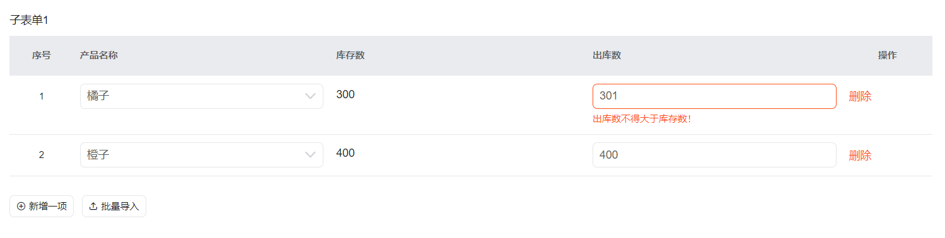The width and height of the screenshot is (945, 238).
Task: Open the 橘子 product name select box
Action: [x=202, y=96]
